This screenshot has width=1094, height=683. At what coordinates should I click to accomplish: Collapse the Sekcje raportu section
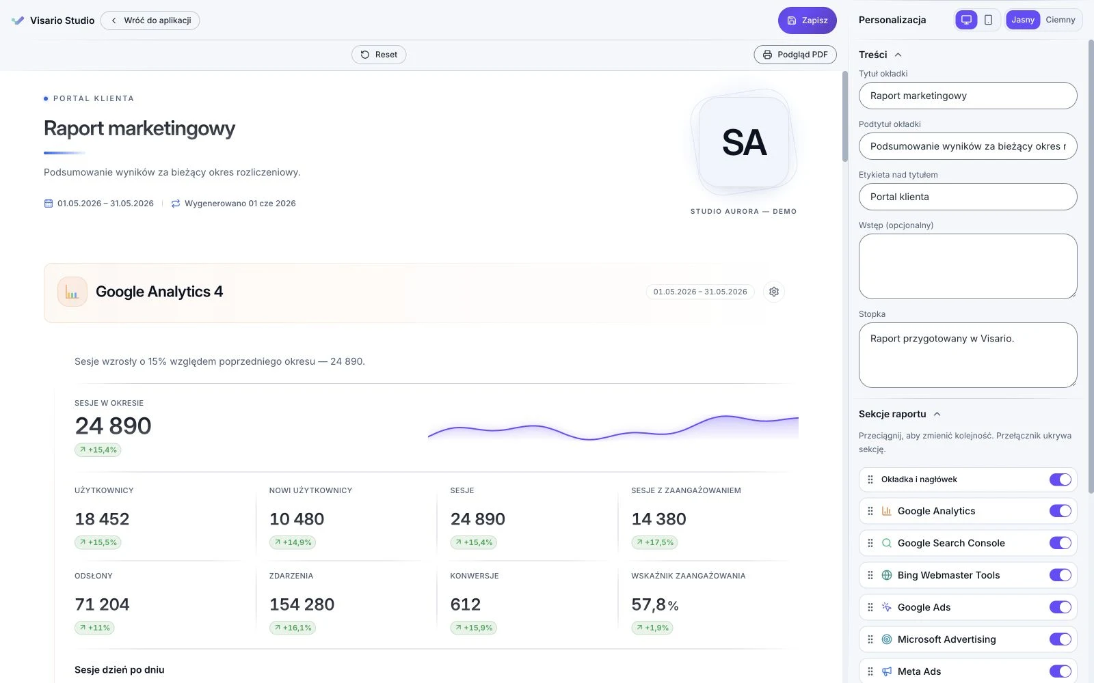tap(900, 414)
